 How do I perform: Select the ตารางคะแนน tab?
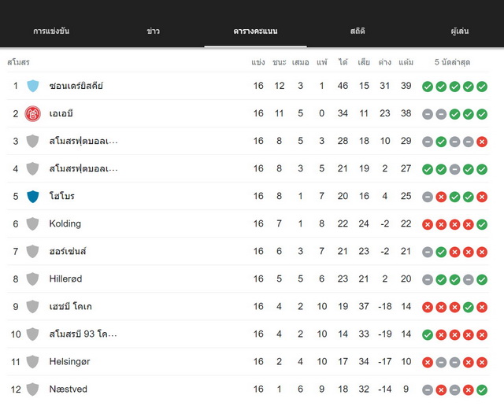coord(255,31)
